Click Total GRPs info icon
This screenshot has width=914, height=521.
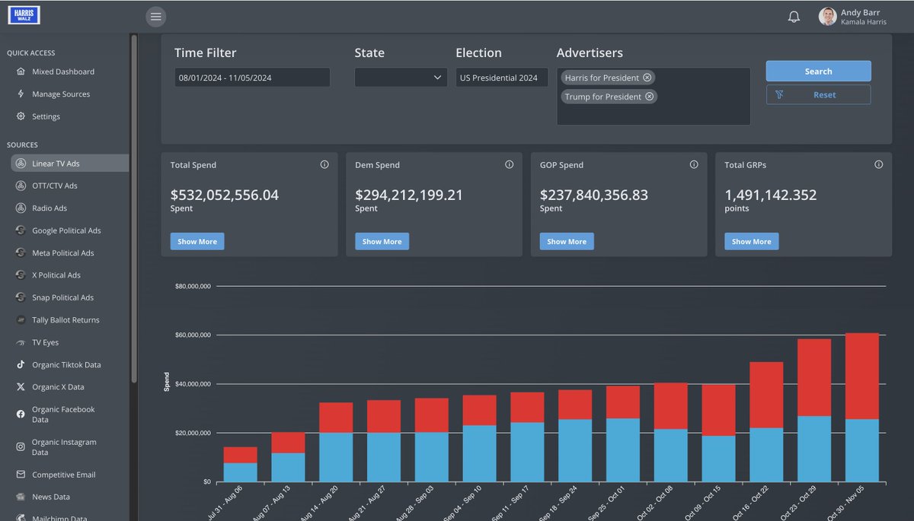pyautogui.click(x=878, y=164)
